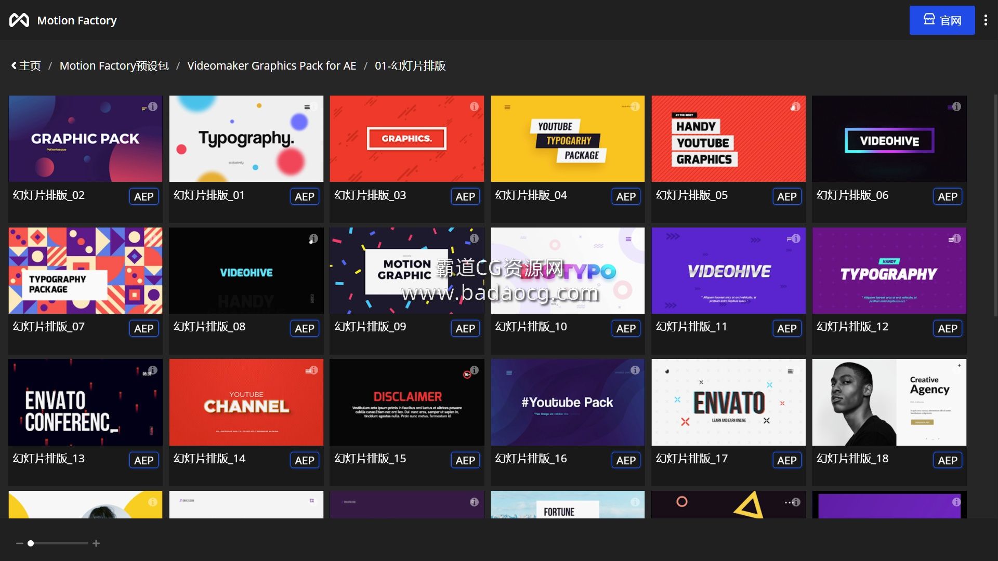Show info icon on MOTION GRAPHIC thumbnail

[x=474, y=238]
